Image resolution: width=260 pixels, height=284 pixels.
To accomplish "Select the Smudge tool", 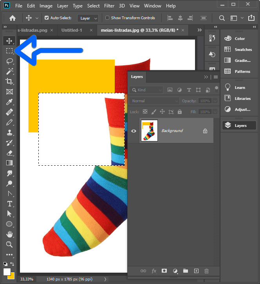I will [9, 173].
